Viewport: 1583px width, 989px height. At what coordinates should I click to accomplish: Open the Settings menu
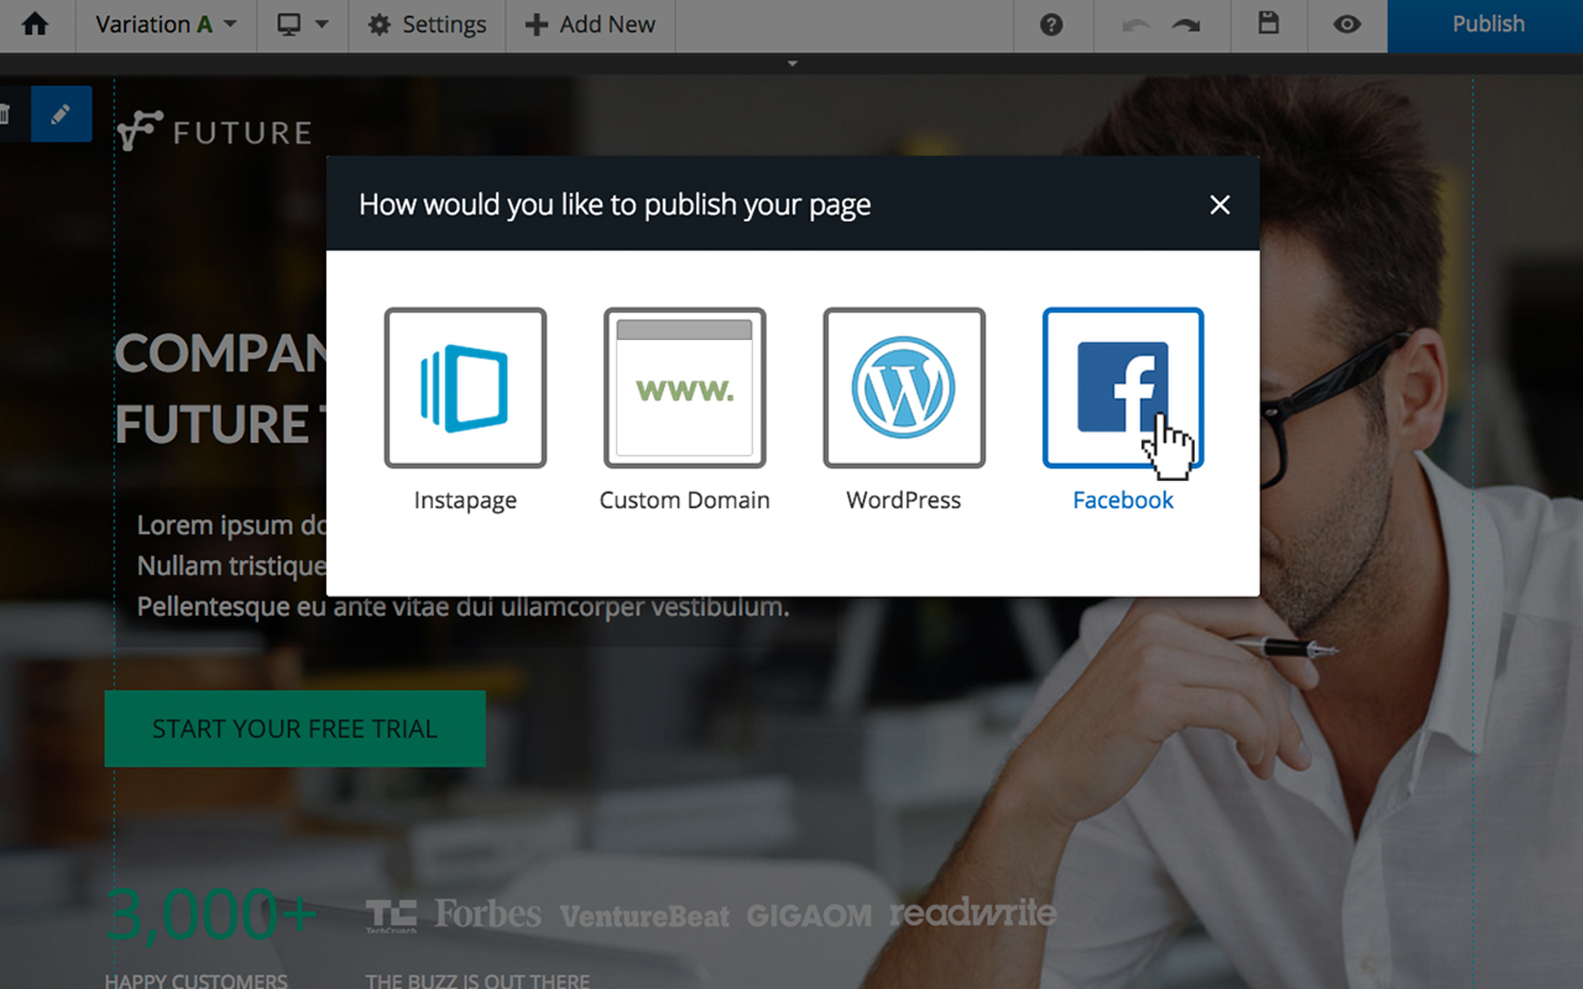[x=426, y=25]
